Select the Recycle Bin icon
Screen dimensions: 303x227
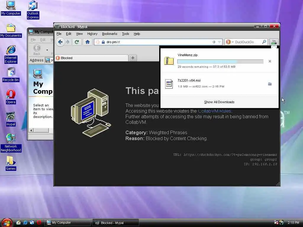pyautogui.click(x=11, y=75)
